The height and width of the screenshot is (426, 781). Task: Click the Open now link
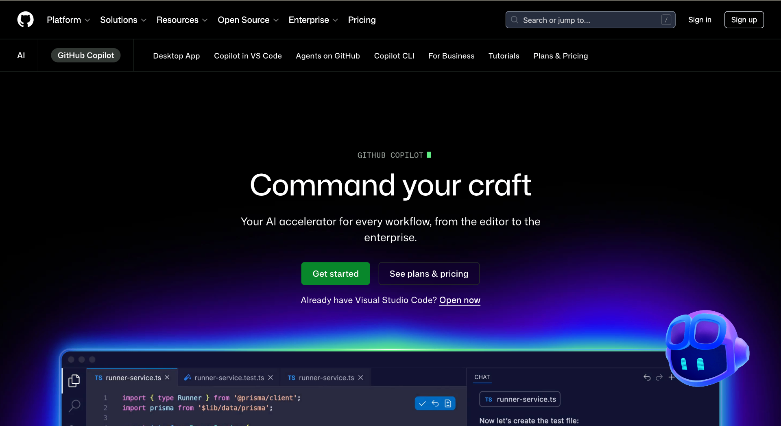click(460, 300)
